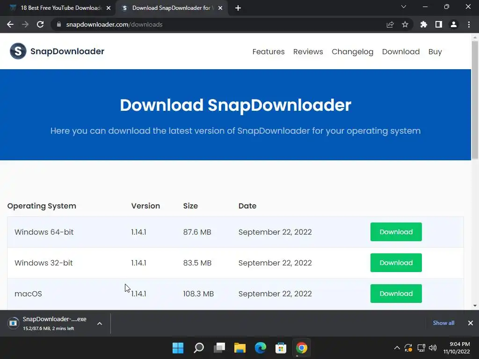Click the Windows 64-bit row label
The height and width of the screenshot is (359, 479).
[44, 232]
